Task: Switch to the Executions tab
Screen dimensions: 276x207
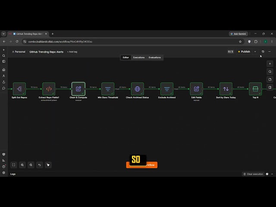Action: pyautogui.click(x=139, y=57)
